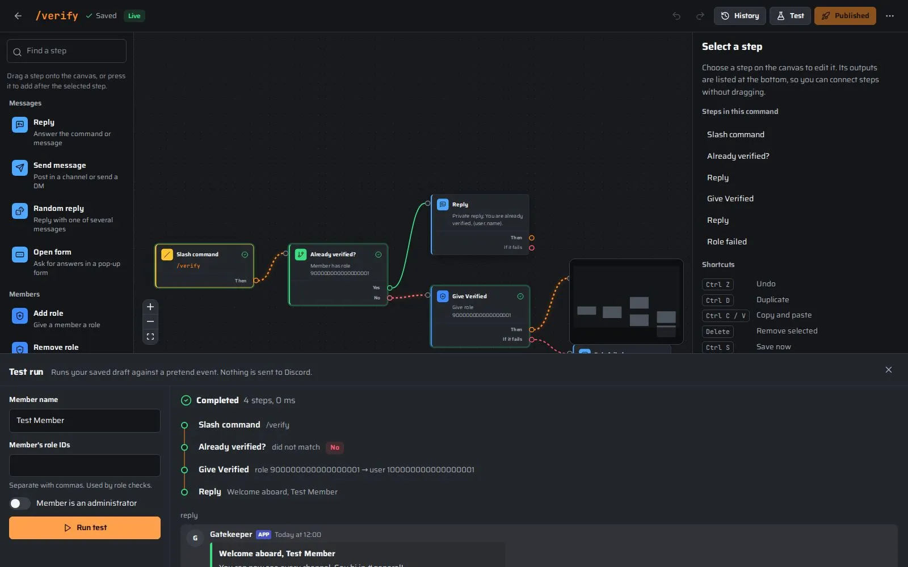Image resolution: width=908 pixels, height=567 pixels.
Task: Click the Slash command node's lightning icon
Action: (167, 255)
